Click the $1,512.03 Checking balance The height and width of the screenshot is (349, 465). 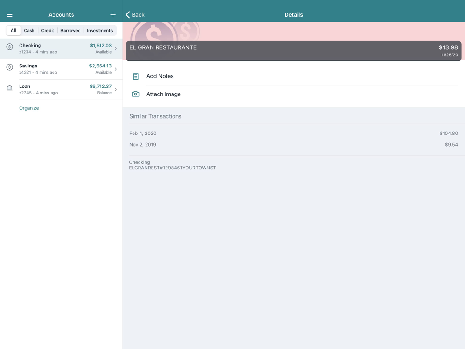(101, 46)
